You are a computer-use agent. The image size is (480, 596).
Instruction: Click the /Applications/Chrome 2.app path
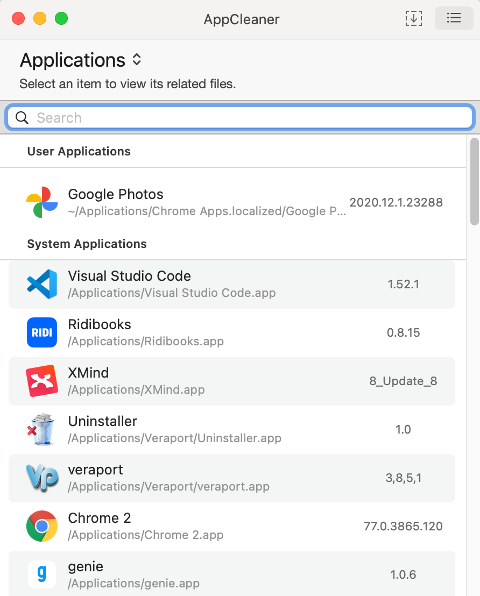click(x=146, y=535)
